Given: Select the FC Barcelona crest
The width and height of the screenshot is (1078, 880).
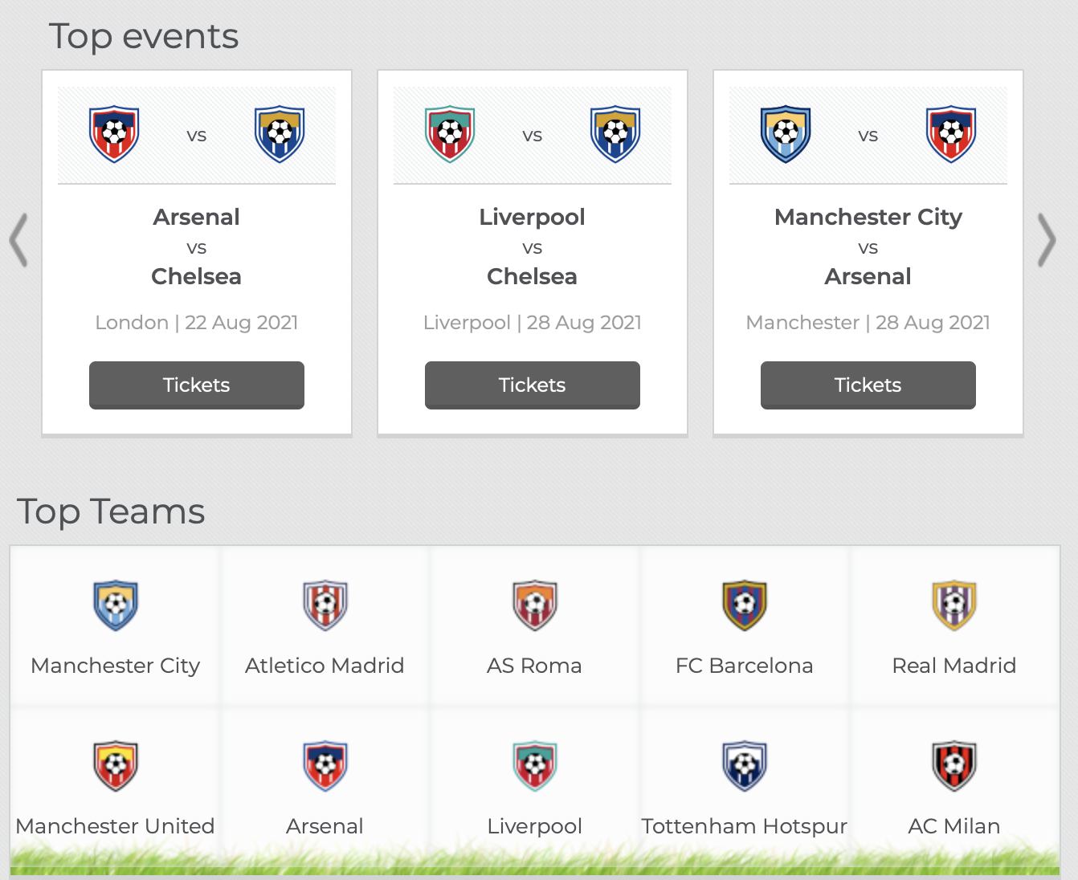Looking at the screenshot, I should point(745,605).
